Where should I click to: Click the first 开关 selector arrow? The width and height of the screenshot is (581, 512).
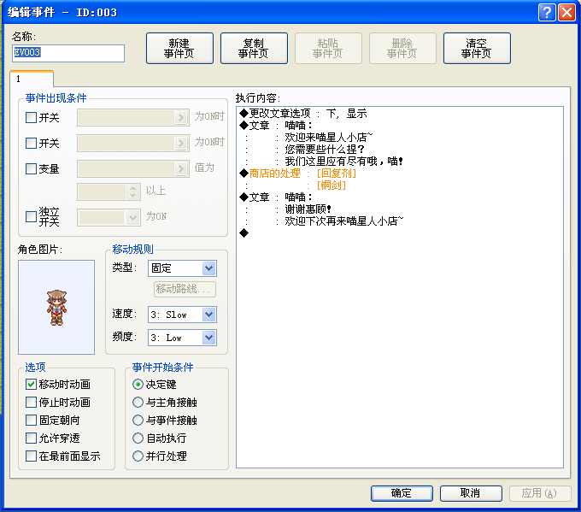click(180, 117)
